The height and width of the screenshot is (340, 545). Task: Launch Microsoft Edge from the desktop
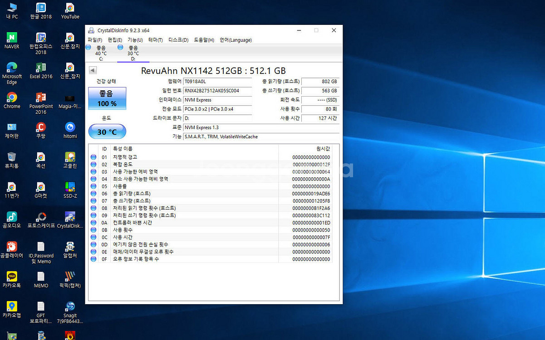(12, 73)
